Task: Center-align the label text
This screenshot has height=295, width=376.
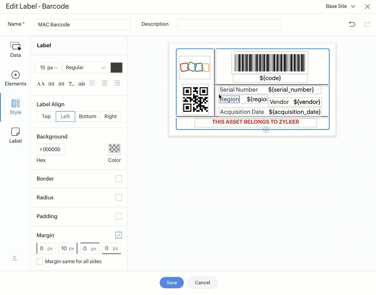Action: (104, 83)
